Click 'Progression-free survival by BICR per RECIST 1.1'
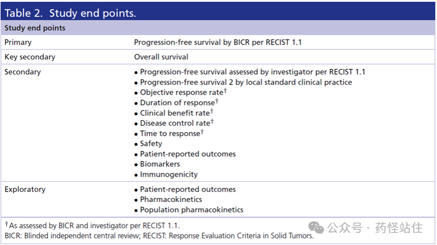 click(218, 43)
